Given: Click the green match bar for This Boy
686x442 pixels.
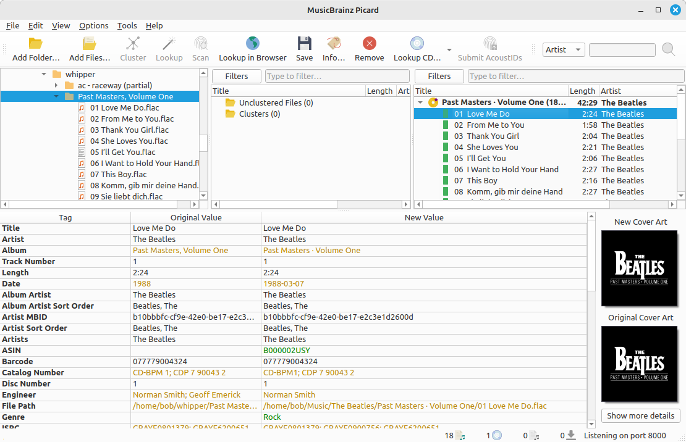Looking at the screenshot, I should click(446, 180).
